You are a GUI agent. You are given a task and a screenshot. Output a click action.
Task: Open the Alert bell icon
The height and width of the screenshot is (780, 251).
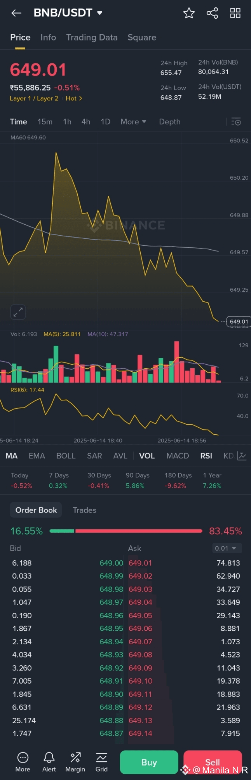point(49,762)
